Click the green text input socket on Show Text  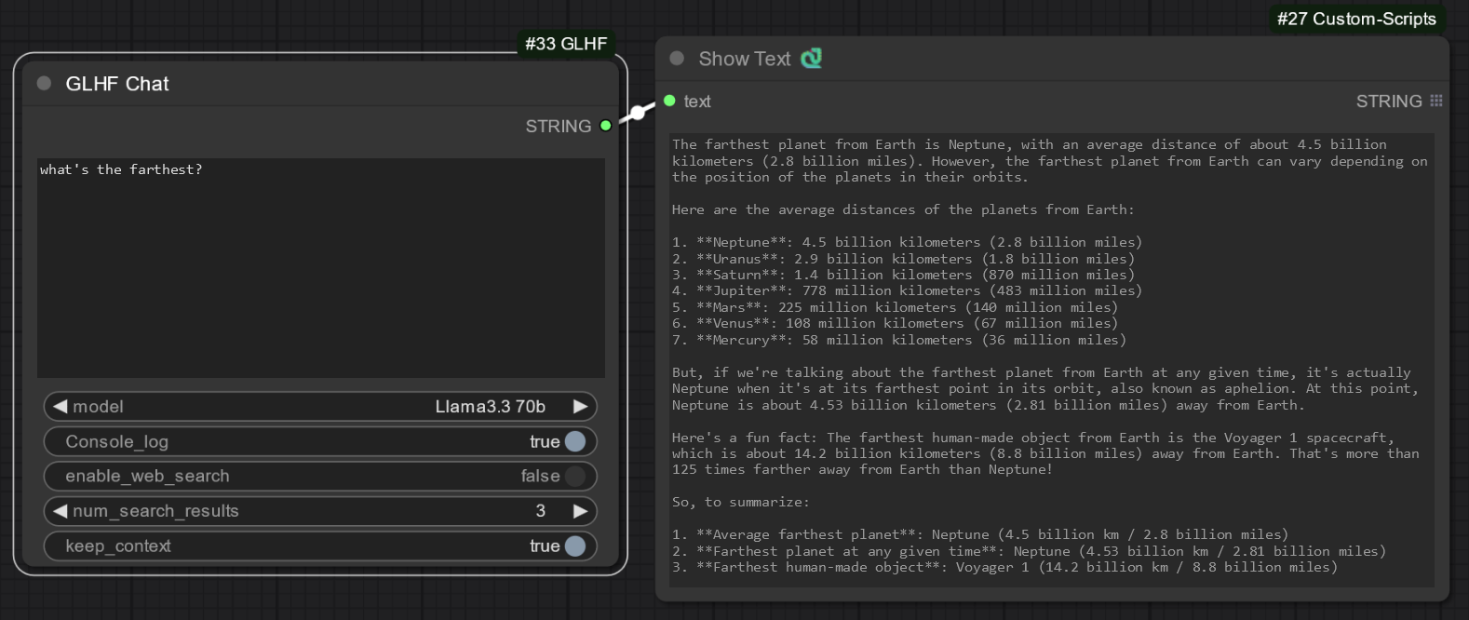669,101
